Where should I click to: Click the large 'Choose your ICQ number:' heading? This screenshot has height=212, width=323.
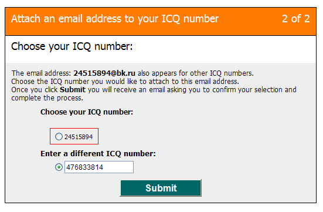[72, 46]
